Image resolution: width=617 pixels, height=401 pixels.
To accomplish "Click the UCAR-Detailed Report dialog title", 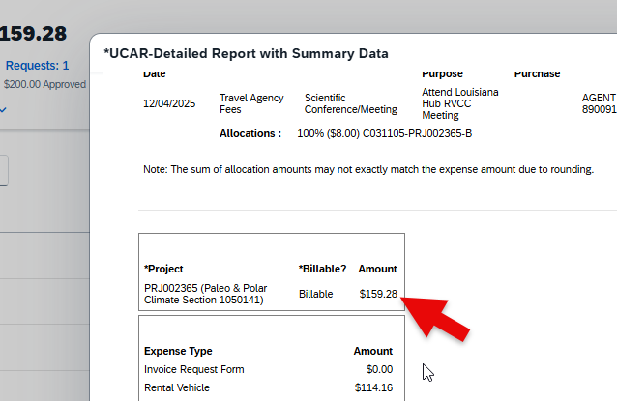I will coord(246,54).
